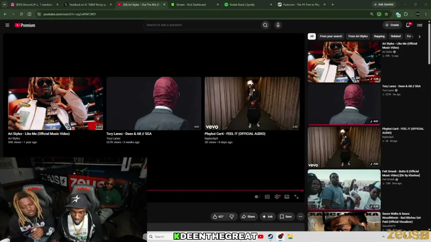Viewport: 431px width, 242px height.
Task: Seek on the video progress bar
Action: 225,191
